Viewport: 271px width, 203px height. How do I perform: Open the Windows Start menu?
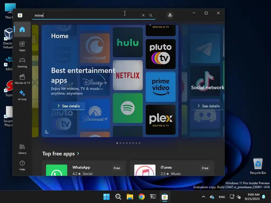106,197
